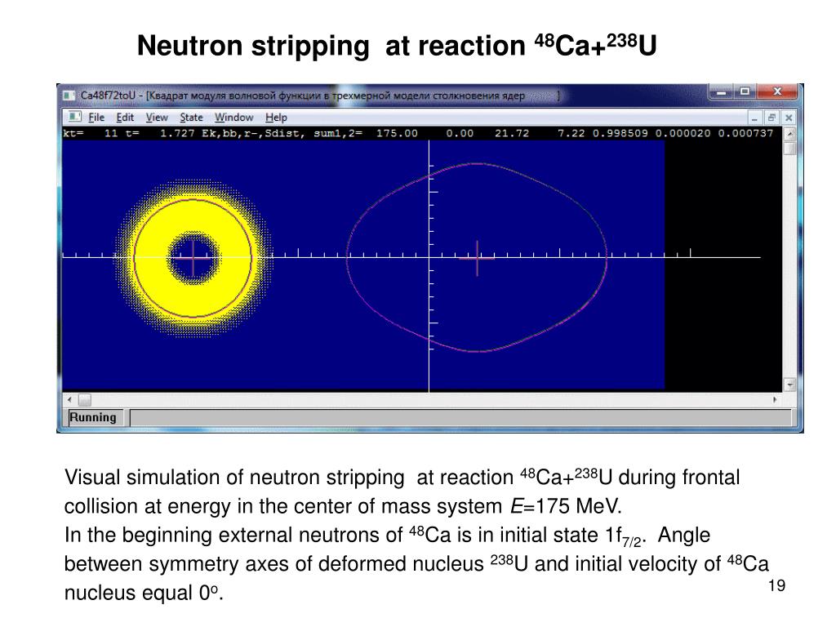836x627 pixels.
Task: Maximize the Ca48f72toU window
Action: tap(745, 92)
